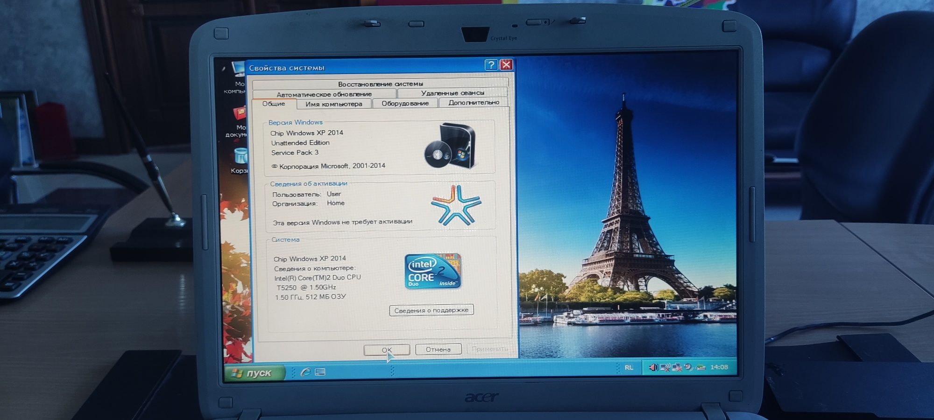Switch to the Восстановление системы tab
The image size is (934, 420).
(x=381, y=84)
